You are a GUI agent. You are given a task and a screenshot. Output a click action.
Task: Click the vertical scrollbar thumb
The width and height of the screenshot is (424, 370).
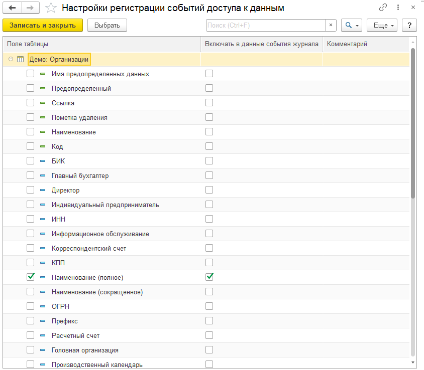click(413, 123)
